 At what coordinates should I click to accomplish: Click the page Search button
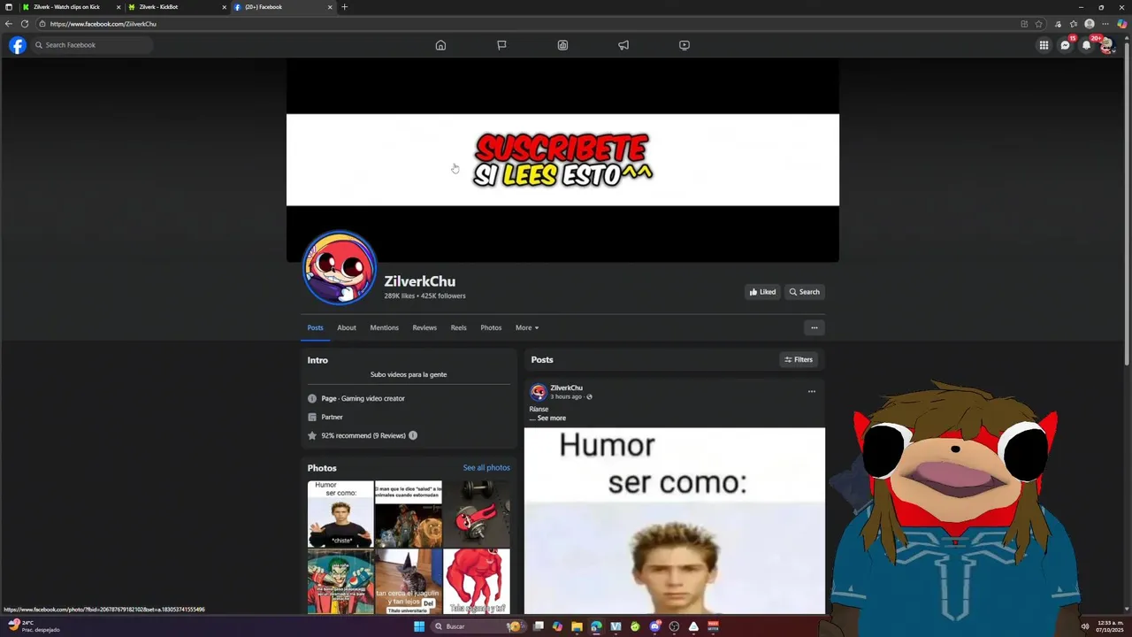tap(805, 292)
